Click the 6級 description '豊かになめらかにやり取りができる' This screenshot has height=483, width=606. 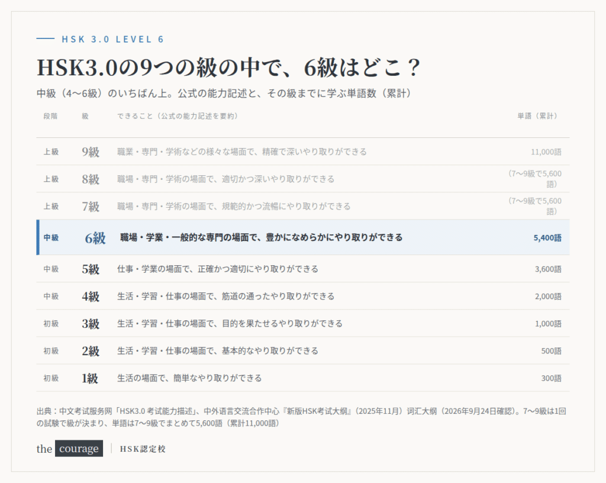click(334, 237)
